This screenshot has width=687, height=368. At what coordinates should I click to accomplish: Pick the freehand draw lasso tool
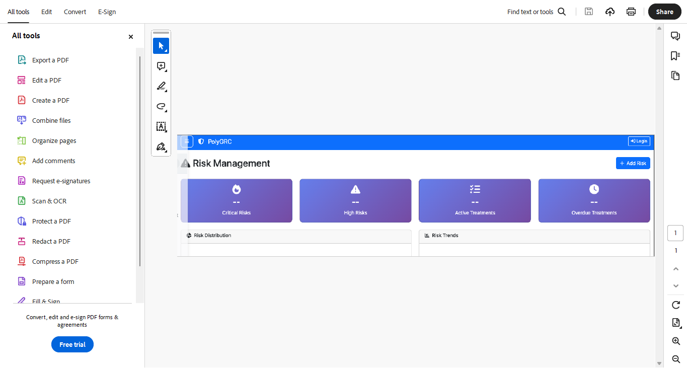point(161,106)
